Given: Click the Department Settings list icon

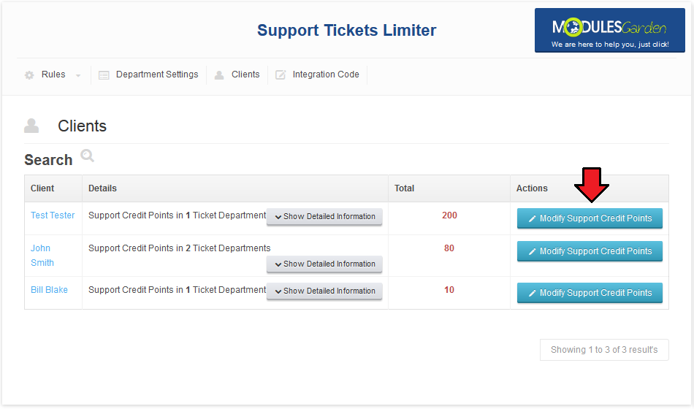Looking at the screenshot, I should click(104, 75).
